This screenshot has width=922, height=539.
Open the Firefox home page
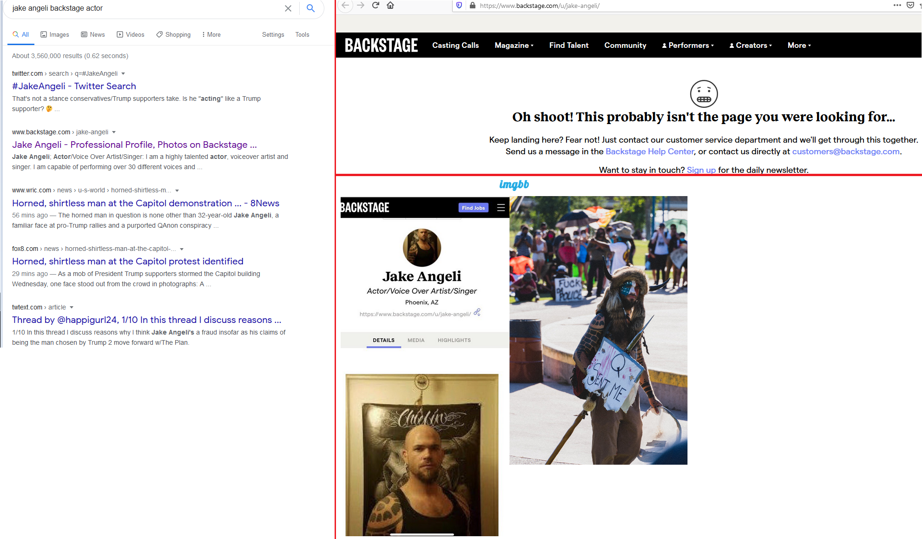(x=390, y=6)
